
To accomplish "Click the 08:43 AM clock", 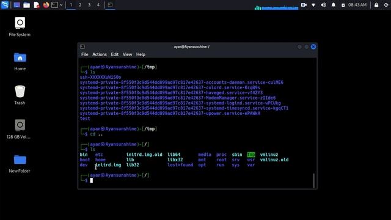I will 357,5.
